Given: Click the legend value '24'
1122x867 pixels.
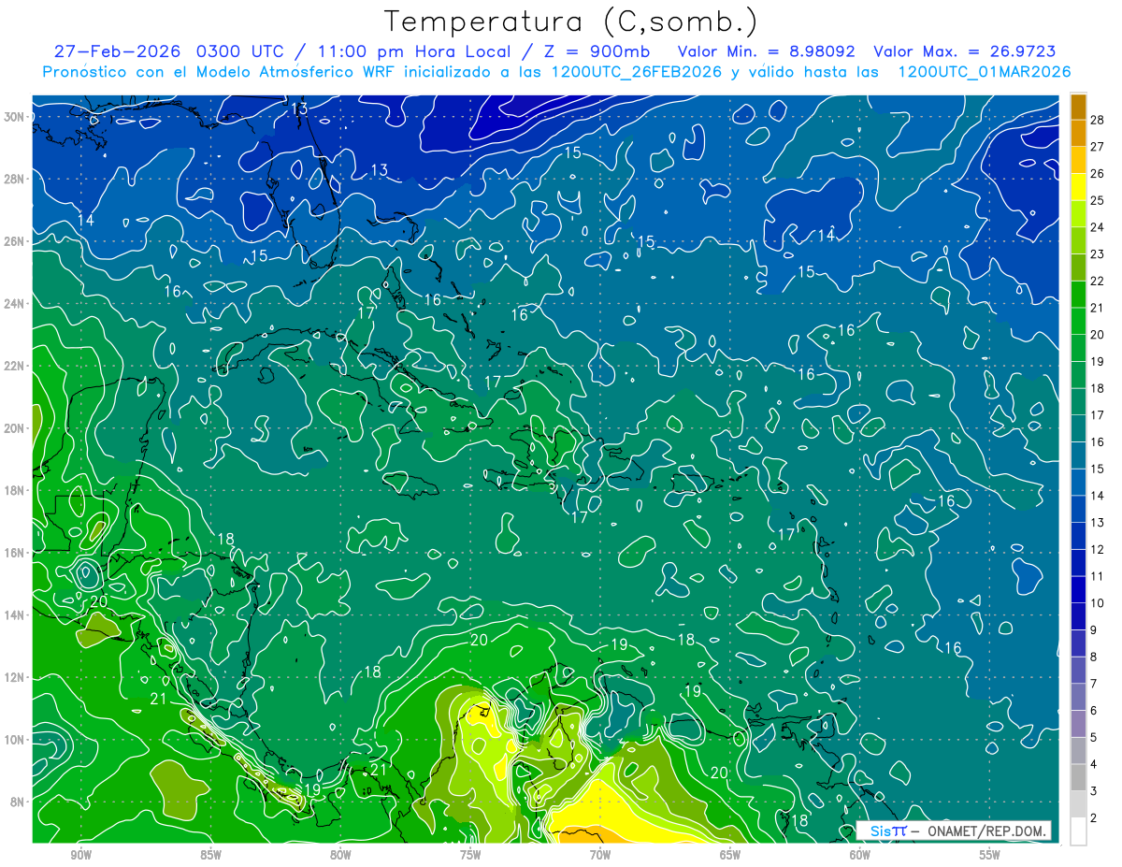Looking at the screenshot, I should point(1098,226).
